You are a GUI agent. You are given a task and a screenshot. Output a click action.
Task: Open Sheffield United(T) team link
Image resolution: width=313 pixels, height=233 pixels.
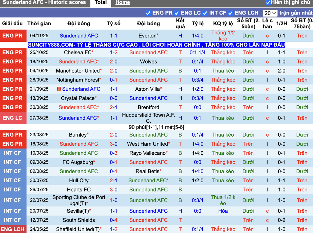pyautogui.click(x=78, y=230)
